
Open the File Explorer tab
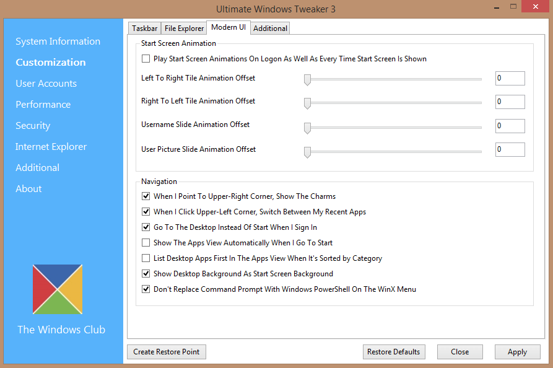pos(184,28)
